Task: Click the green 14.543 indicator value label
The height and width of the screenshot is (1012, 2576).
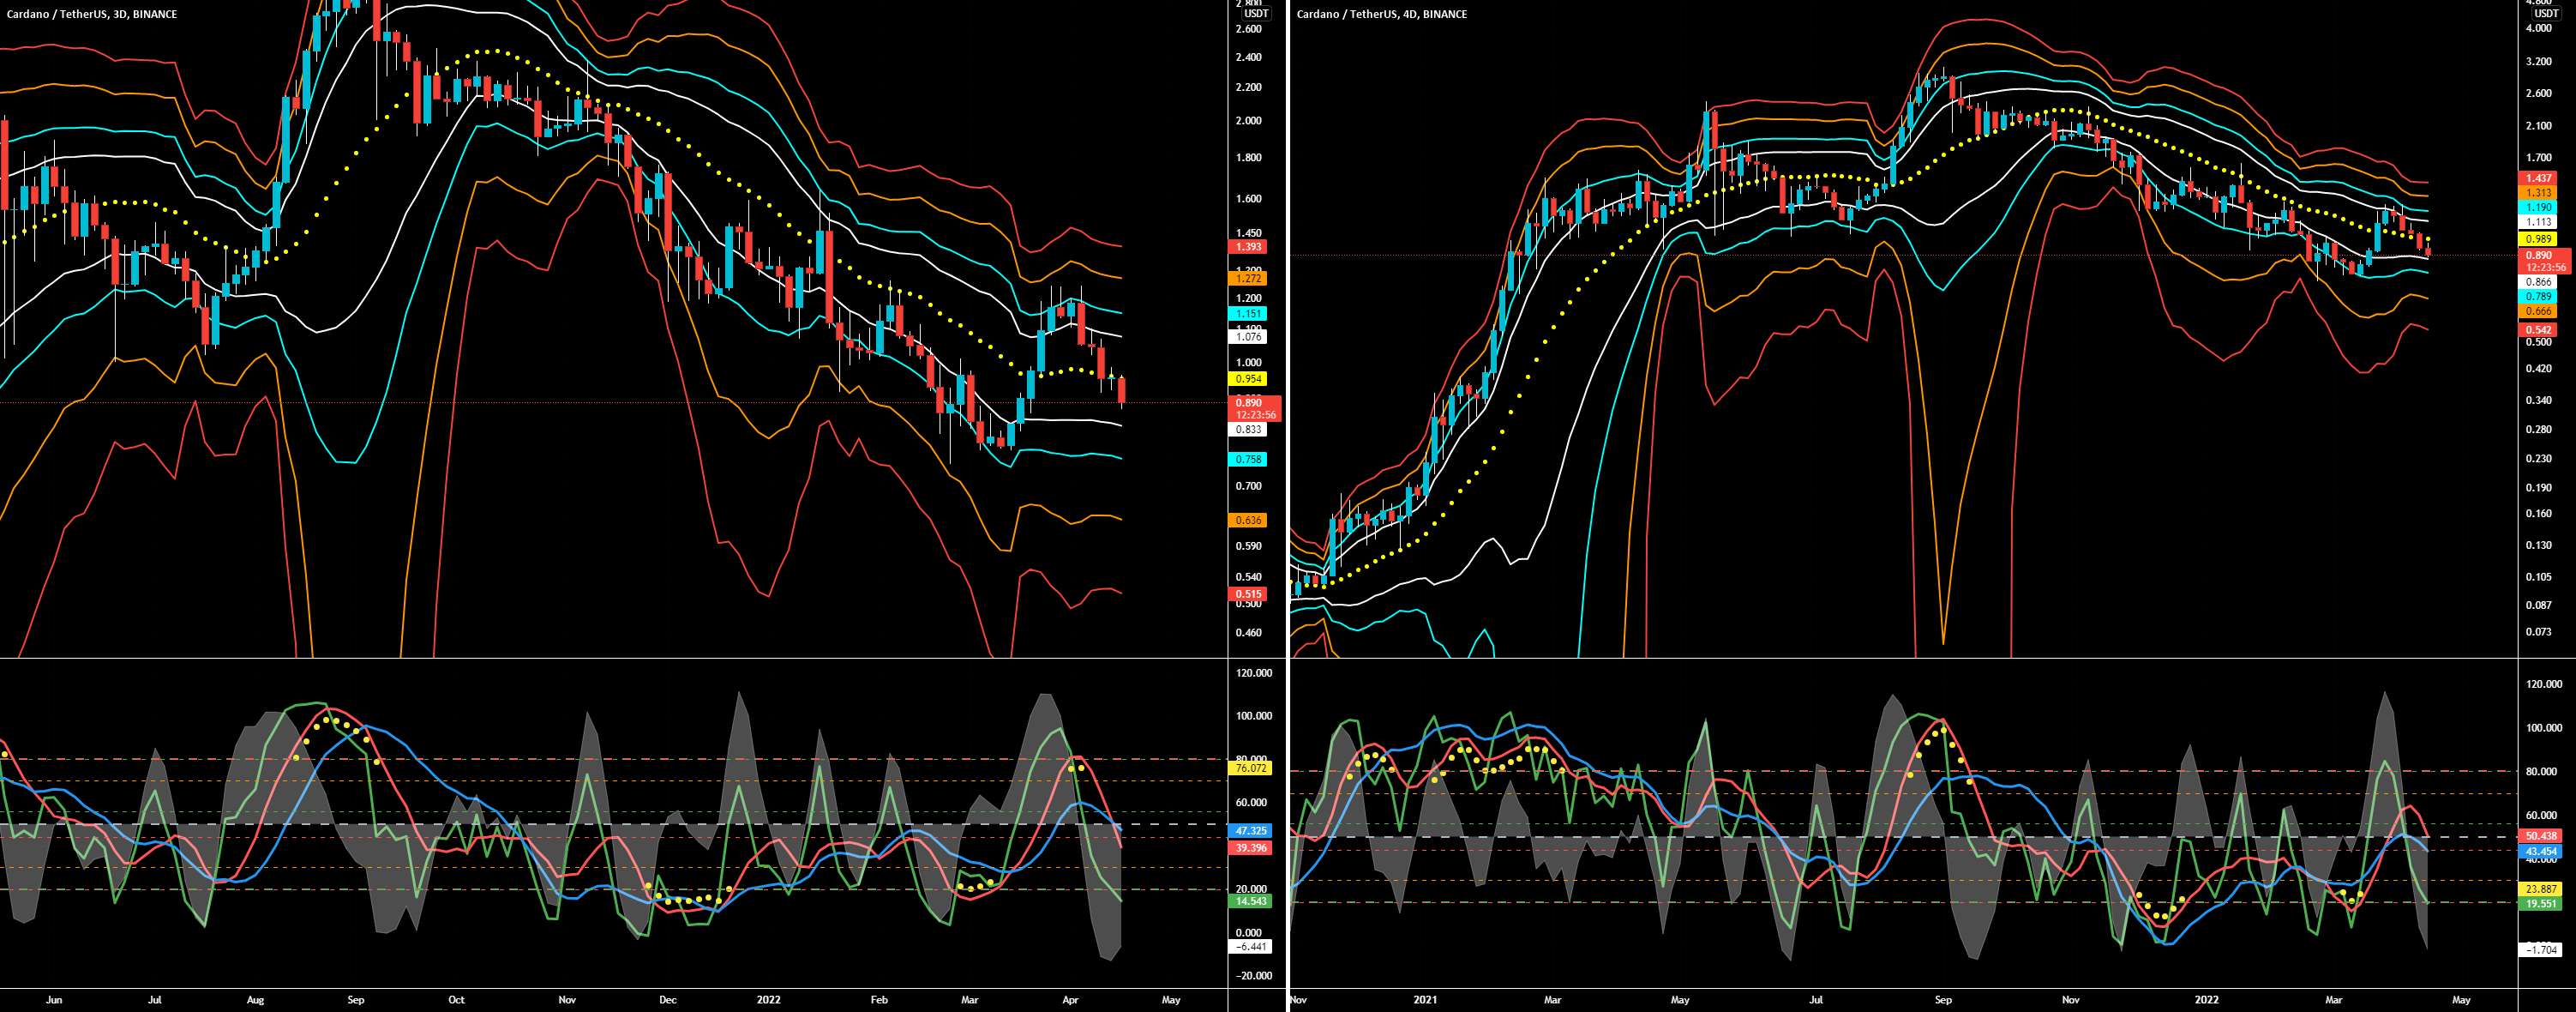Action: coord(1251,901)
